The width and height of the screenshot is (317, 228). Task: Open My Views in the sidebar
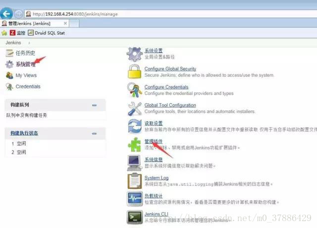(x=26, y=75)
